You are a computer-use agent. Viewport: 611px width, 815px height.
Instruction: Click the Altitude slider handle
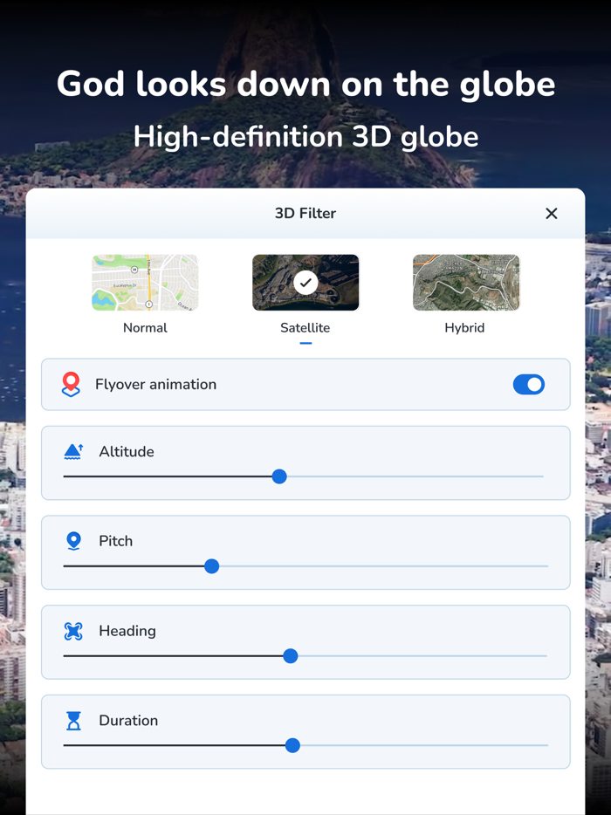[279, 476]
